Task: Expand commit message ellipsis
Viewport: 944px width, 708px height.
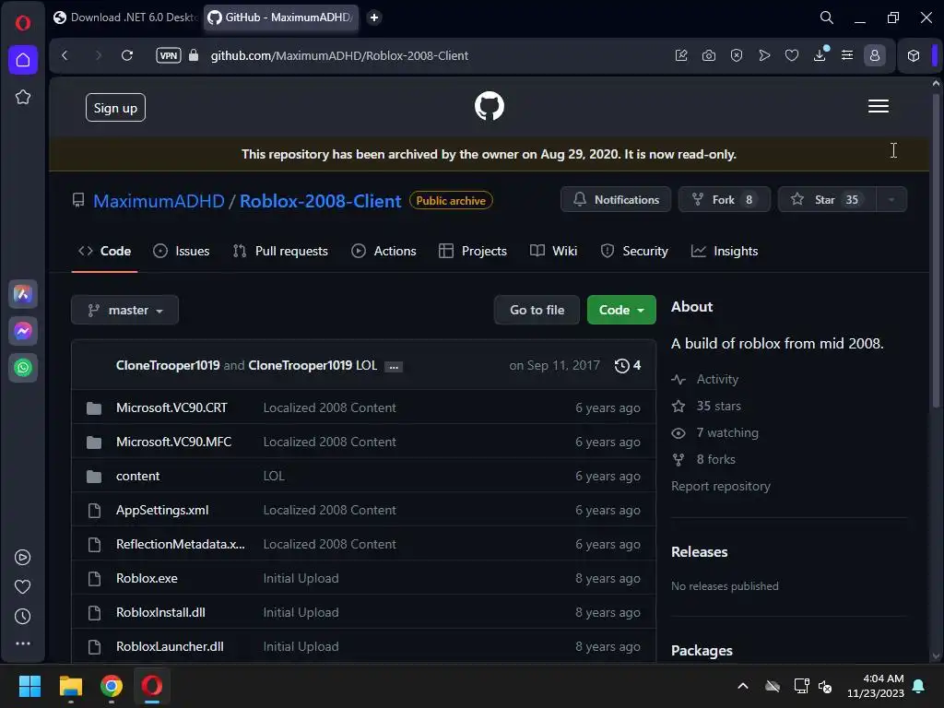Action: point(393,367)
